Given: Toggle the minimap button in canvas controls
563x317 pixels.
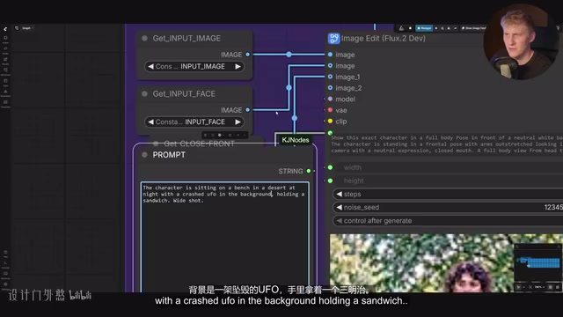Looking at the screenshot, I should click(x=550, y=287).
